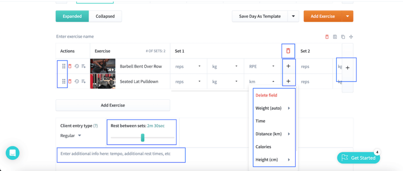Switch to Expanded view
Image resolution: width=403 pixels, height=171 pixels.
pos(72,16)
